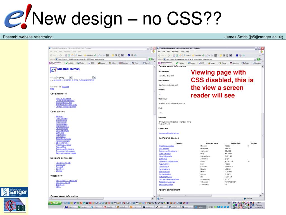This screenshot has height=215, width=286.
Task: Click green Go arrow in left browser window
Action: [x=150, y=59]
